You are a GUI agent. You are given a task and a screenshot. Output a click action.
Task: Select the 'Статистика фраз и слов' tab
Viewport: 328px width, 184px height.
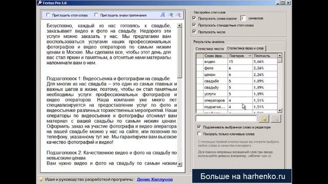point(245,48)
